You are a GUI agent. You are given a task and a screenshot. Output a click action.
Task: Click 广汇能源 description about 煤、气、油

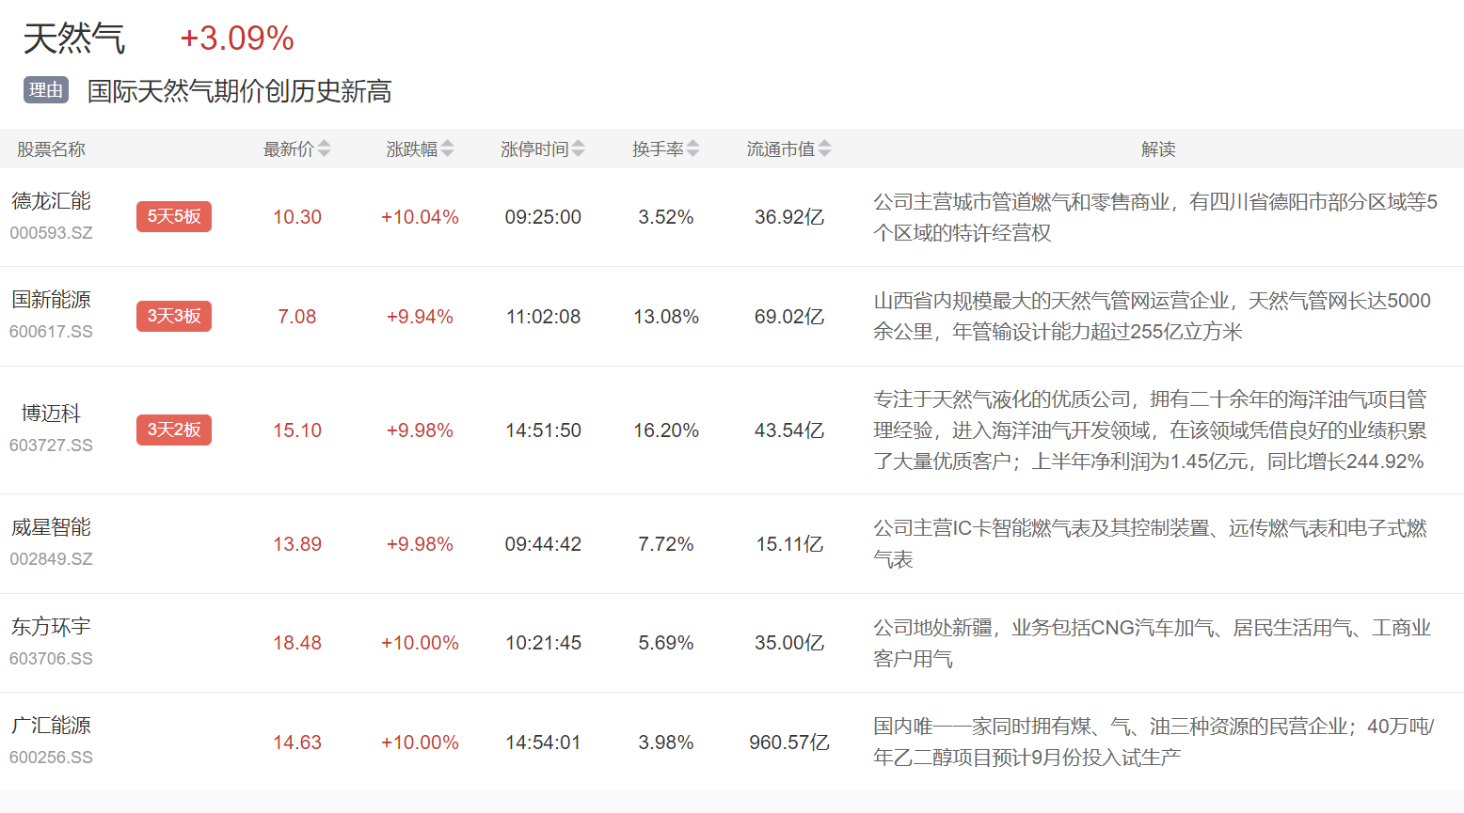click(x=1154, y=742)
